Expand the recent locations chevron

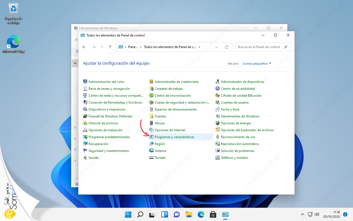tap(102, 47)
